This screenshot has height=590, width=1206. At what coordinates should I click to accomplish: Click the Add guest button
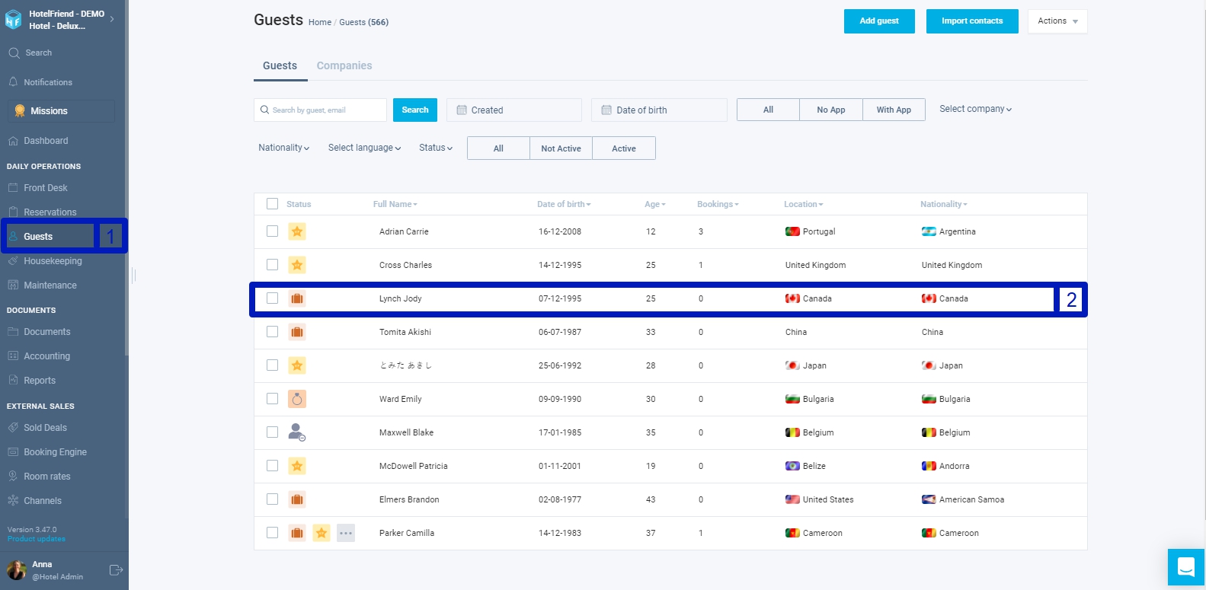pyautogui.click(x=879, y=21)
